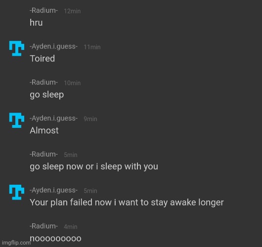
Task: Select the 'Your plan failed now' message
Action: coord(127,203)
